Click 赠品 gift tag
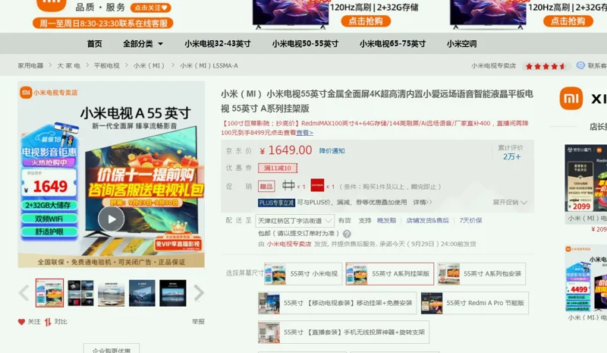The height and width of the screenshot is (353, 607). click(266, 187)
